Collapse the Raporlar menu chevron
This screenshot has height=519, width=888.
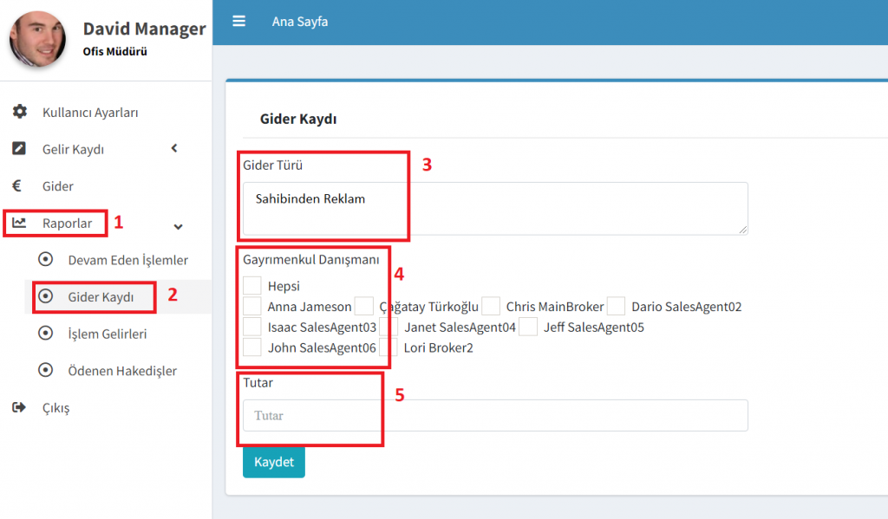[x=179, y=227]
